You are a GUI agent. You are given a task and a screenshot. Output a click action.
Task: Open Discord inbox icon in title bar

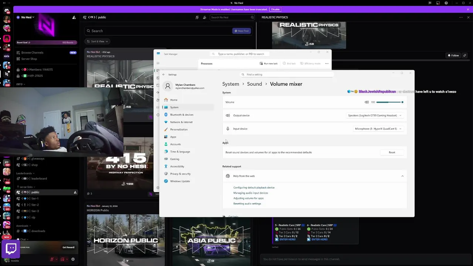pyautogui.click(x=438, y=3)
